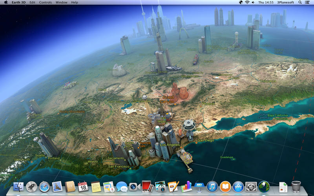
Task: Open the Apple menu
Action: tap(6, 2)
